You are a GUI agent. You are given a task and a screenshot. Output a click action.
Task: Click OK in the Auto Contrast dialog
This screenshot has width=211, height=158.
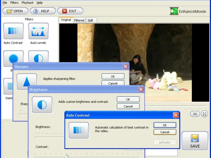[x=165, y=125]
